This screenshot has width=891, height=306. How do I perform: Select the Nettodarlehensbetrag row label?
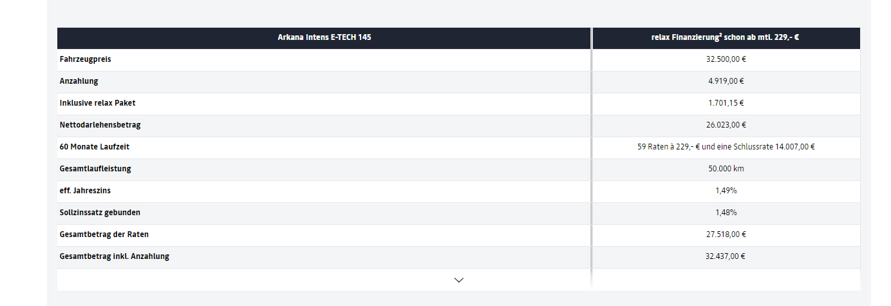coord(100,125)
